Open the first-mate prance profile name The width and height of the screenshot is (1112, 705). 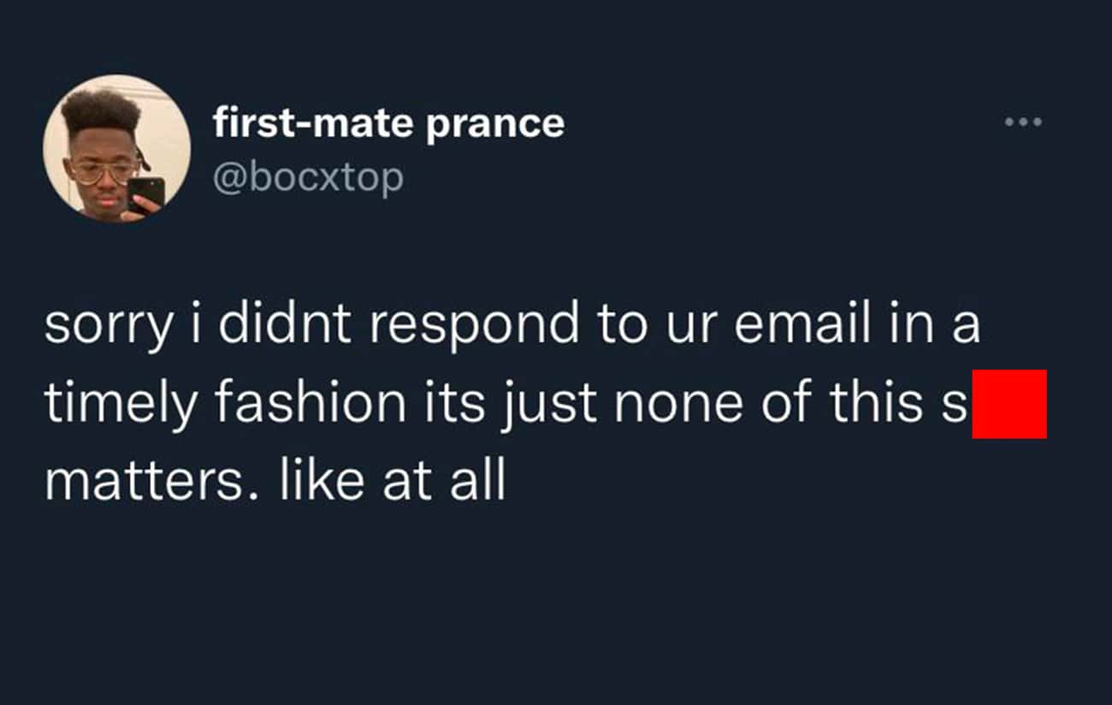click(x=388, y=123)
